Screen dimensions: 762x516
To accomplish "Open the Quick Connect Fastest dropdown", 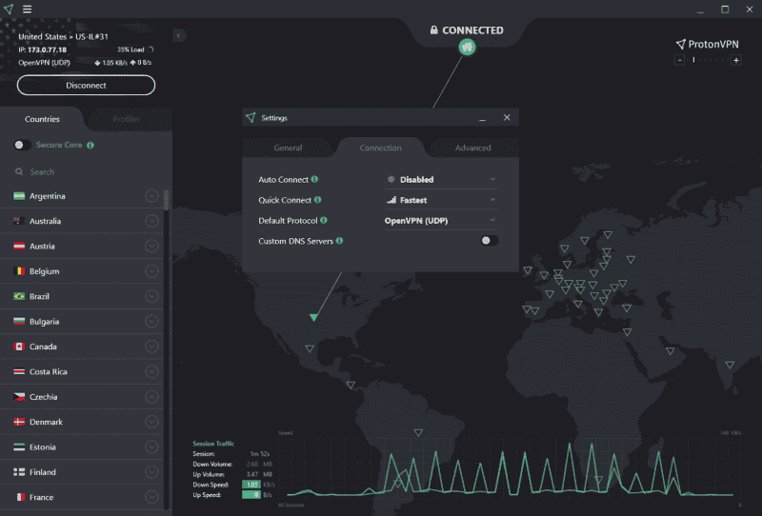I will click(441, 200).
